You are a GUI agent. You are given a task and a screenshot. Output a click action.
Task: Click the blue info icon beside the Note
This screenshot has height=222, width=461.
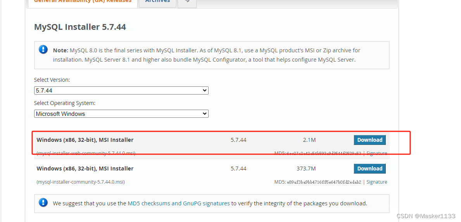click(43, 50)
